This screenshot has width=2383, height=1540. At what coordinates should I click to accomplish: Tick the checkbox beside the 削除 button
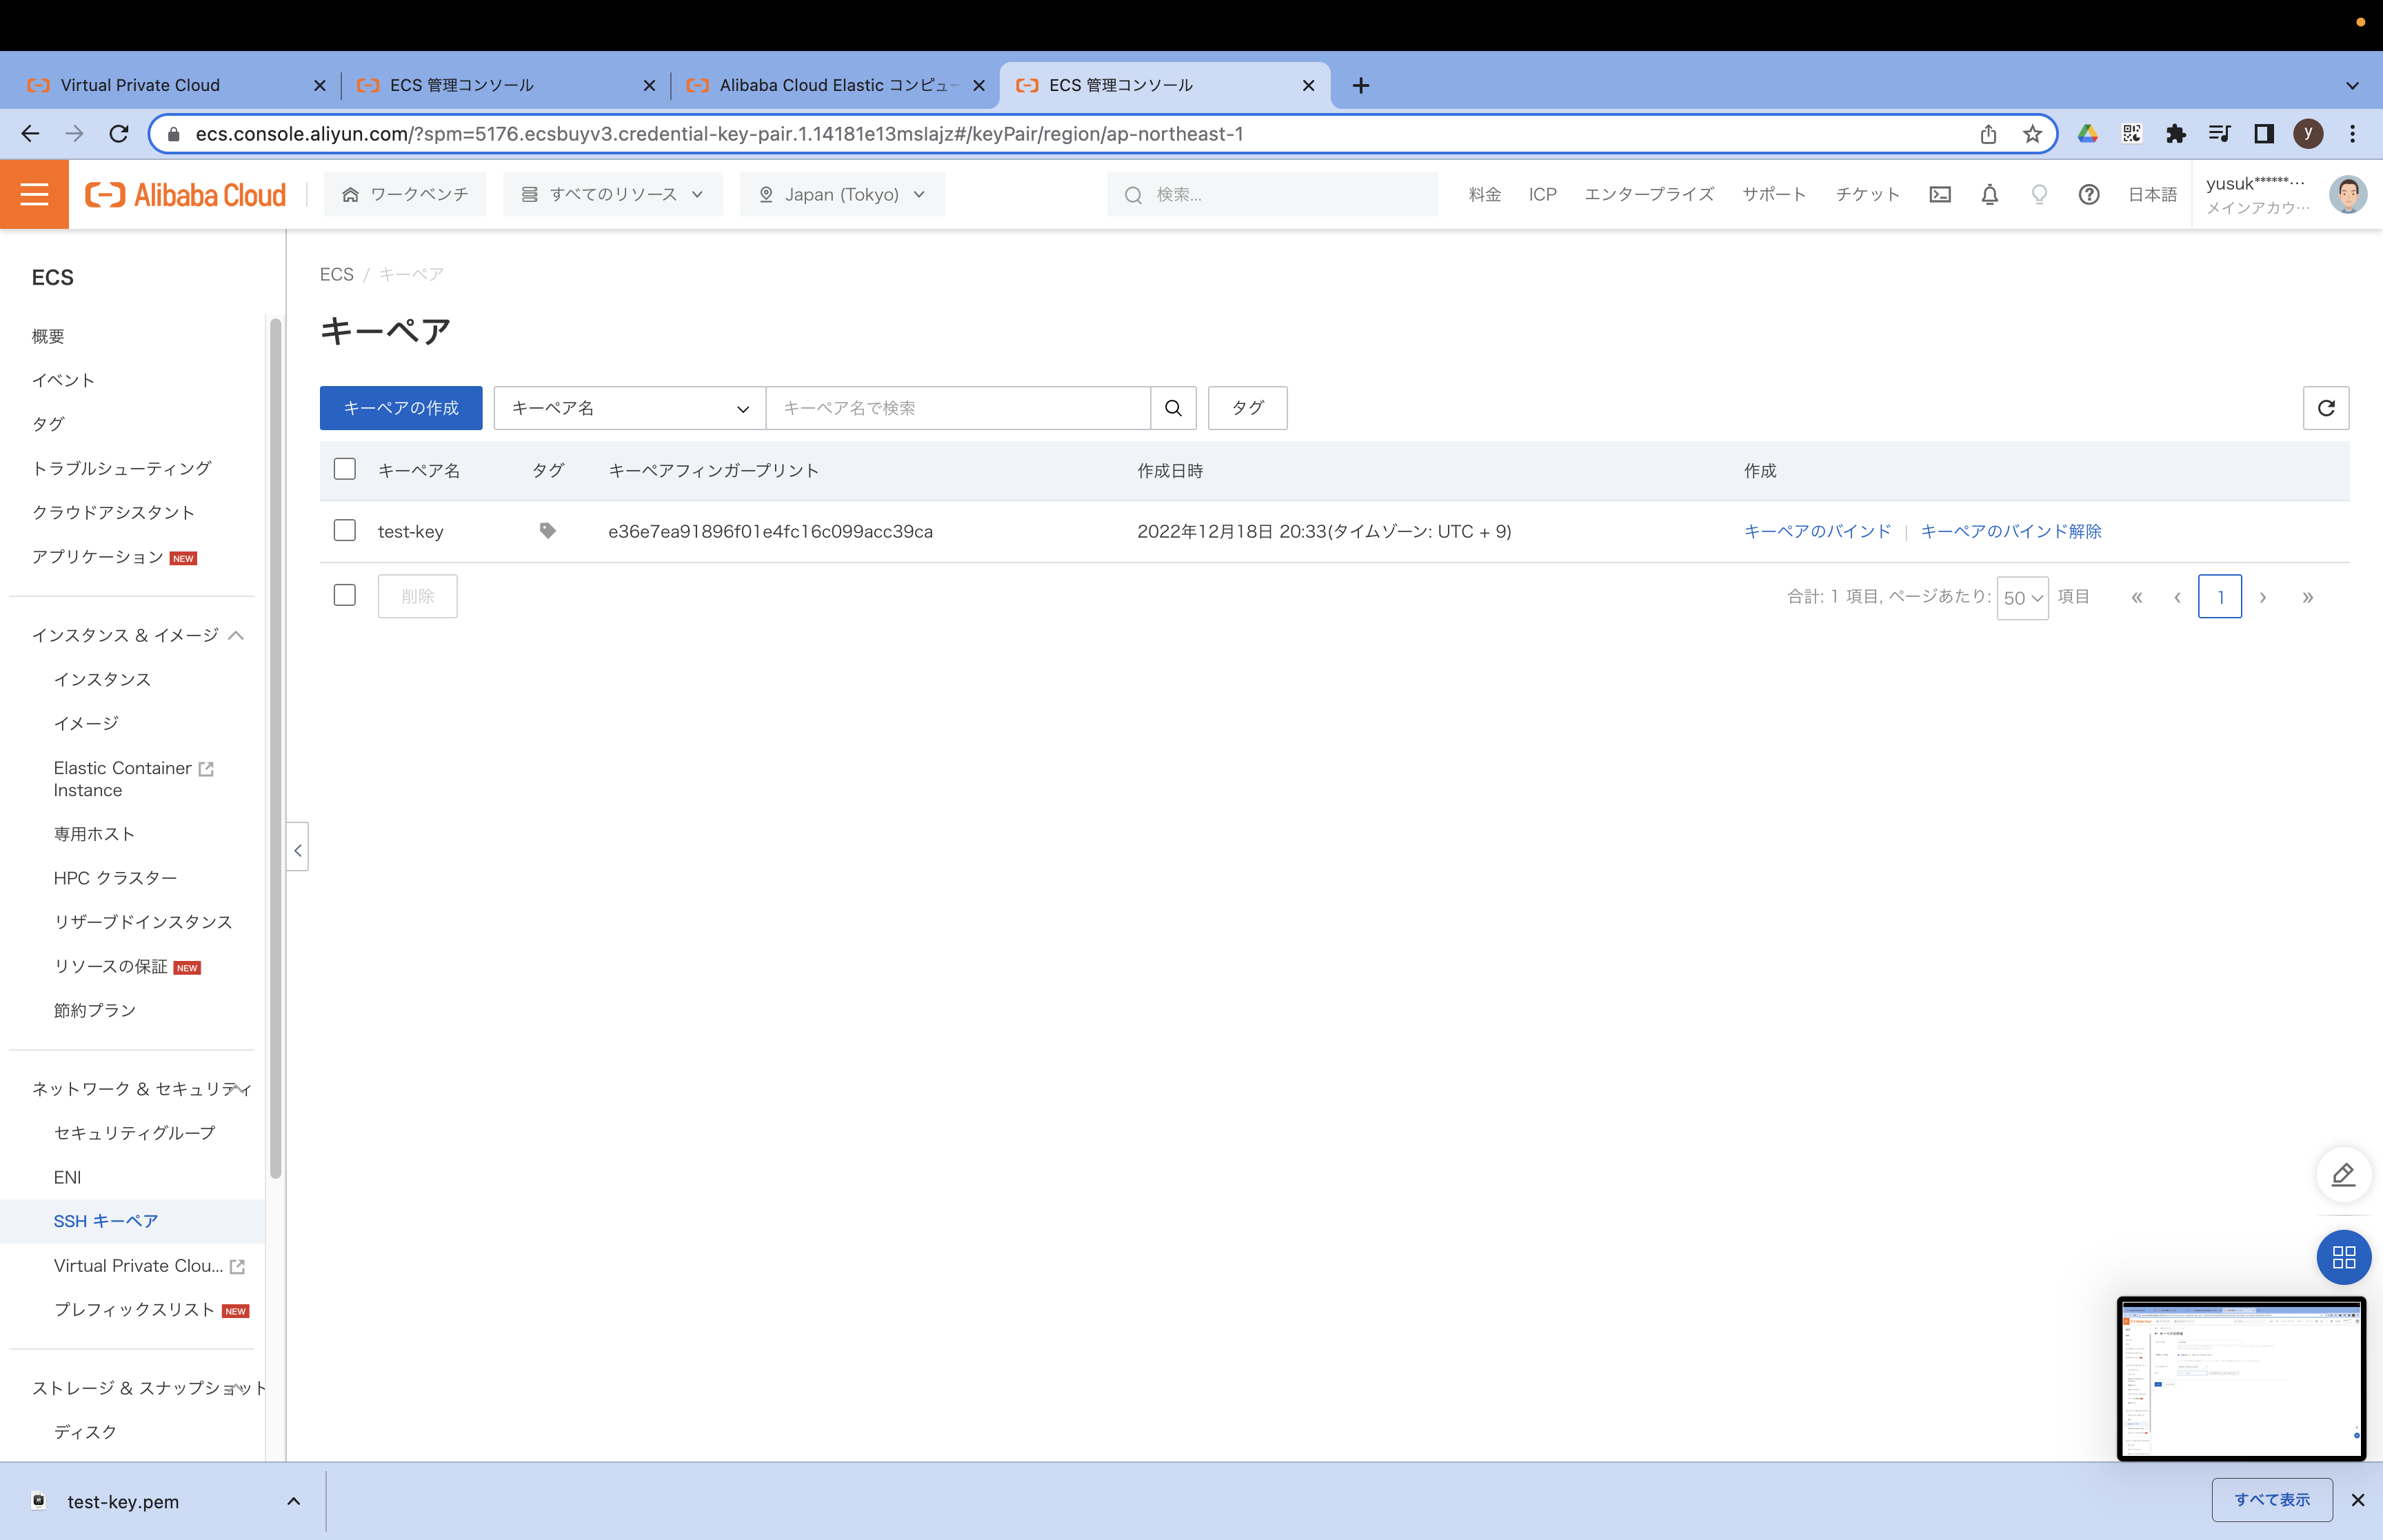click(x=345, y=595)
